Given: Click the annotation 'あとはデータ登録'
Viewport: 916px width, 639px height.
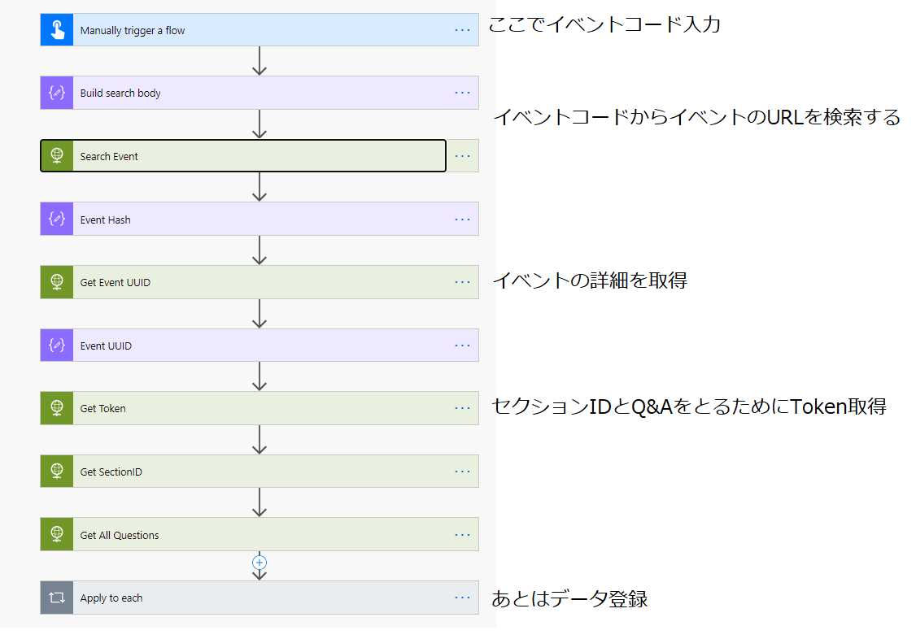Looking at the screenshot, I should tap(569, 598).
